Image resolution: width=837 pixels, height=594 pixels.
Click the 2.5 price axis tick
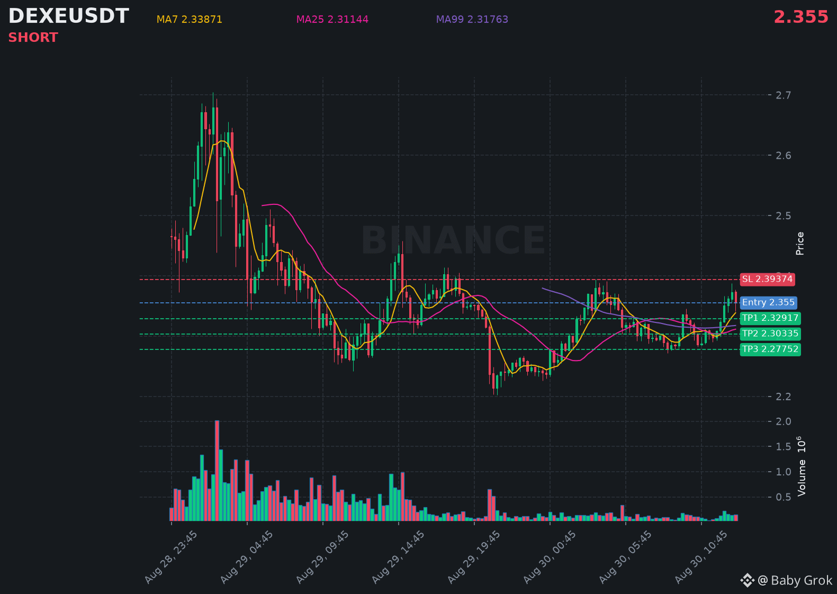pos(784,216)
